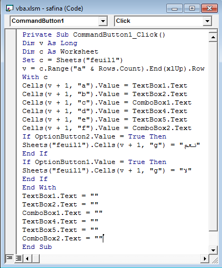Click the CommandButton1 object combo box field
The image size is (222, 268).
tap(59, 21)
